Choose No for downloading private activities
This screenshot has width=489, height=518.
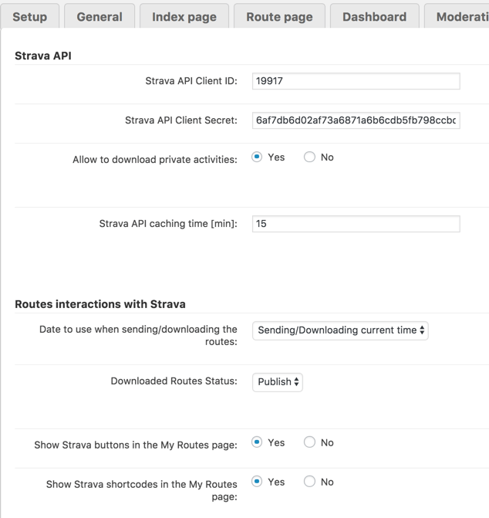(x=309, y=157)
